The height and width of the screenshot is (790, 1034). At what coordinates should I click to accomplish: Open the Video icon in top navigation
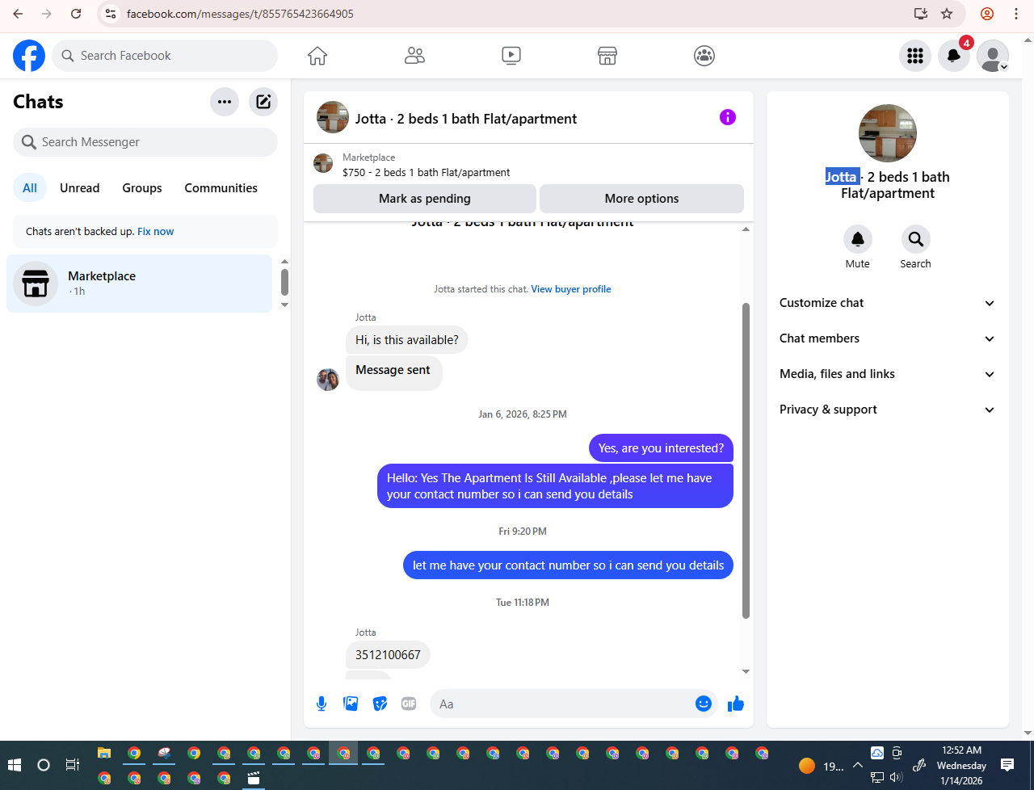pos(511,56)
